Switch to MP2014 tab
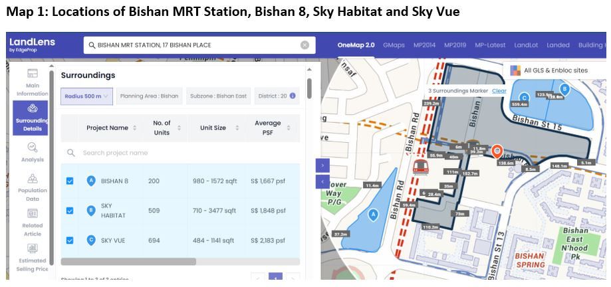This screenshot has width=611, height=287. (x=424, y=45)
